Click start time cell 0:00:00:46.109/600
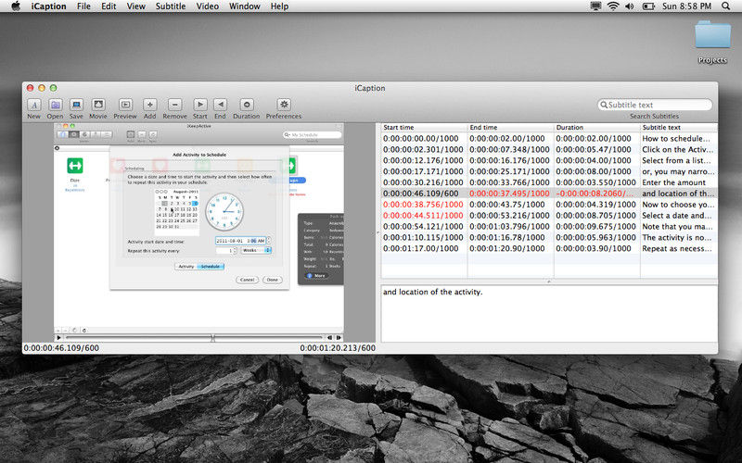The image size is (742, 463). tap(421, 194)
